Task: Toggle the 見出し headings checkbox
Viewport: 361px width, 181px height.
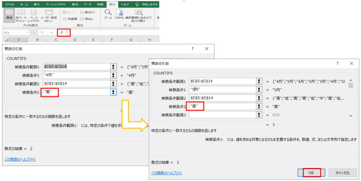Action: (x=82, y=19)
